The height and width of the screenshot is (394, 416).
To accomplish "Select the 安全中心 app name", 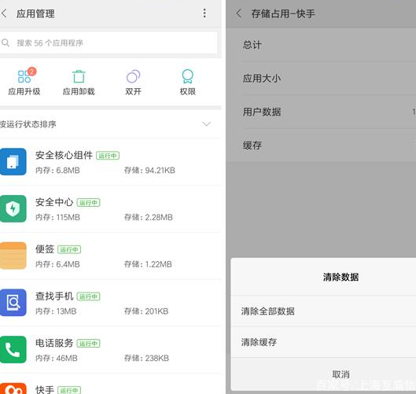I will tap(54, 202).
